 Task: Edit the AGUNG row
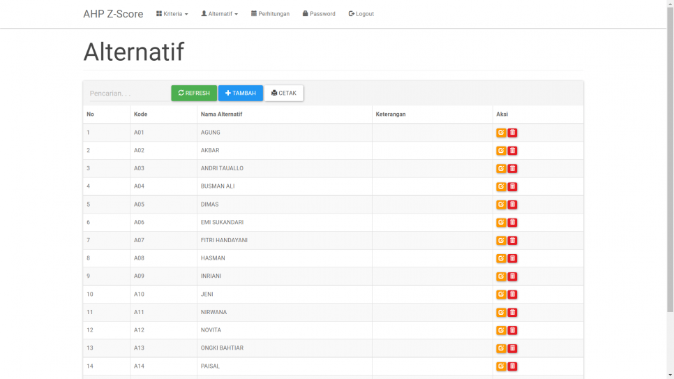pyautogui.click(x=501, y=133)
